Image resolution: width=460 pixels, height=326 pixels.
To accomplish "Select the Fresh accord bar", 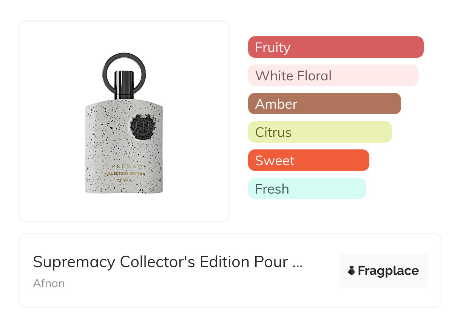I will [307, 189].
